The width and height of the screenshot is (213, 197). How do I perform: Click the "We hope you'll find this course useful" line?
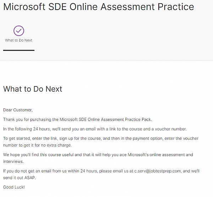98,155
